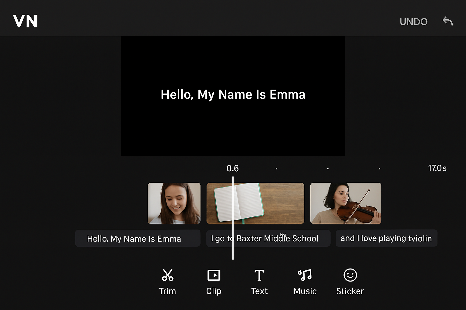The image size is (466, 310).
Task: Click the T icon above Text
Action: 259,275
